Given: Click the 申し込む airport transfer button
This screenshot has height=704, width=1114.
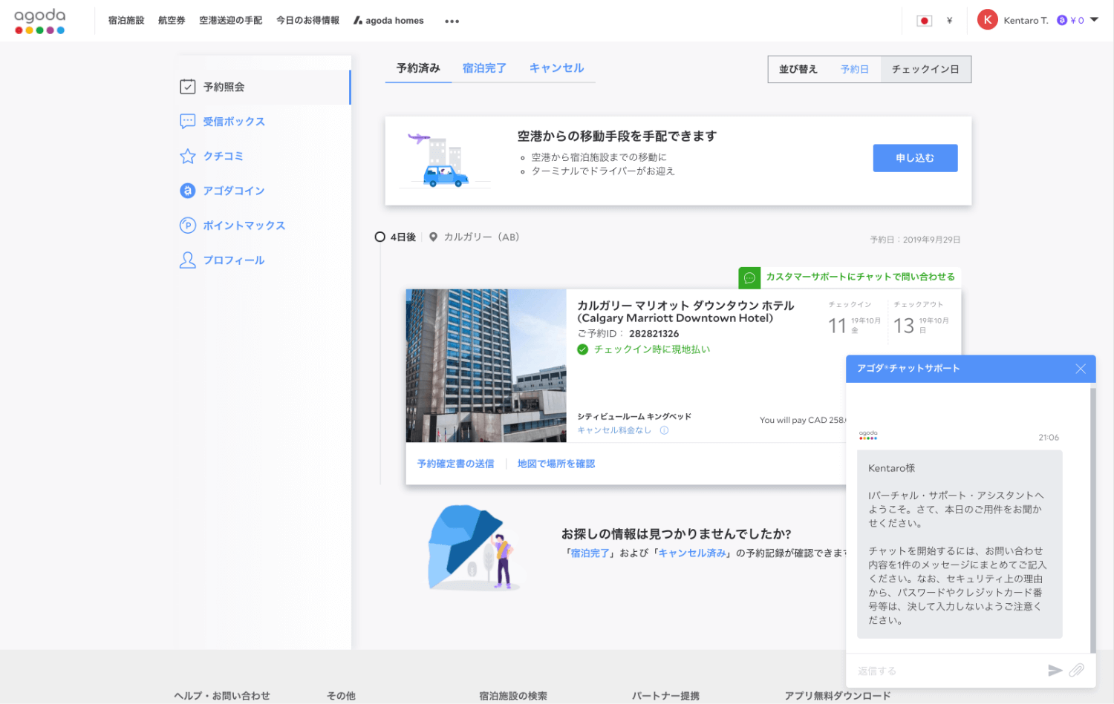Looking at the screenshot, I should [x=915, y=158].
